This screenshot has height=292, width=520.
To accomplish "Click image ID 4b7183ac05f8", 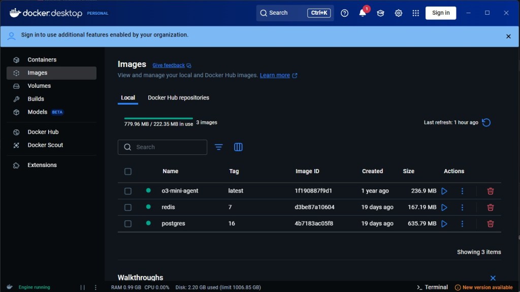I will tap(314, 223).
